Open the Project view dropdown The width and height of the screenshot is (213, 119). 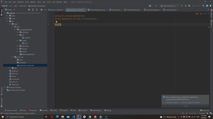pyautogui.click(x=10, y=10)
